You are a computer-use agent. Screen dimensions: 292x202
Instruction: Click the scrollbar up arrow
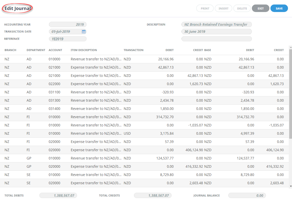tap(291, 48)
